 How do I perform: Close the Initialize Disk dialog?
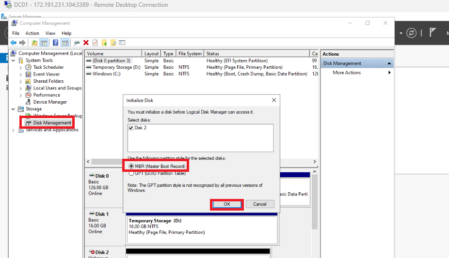[x=274, y=100]
